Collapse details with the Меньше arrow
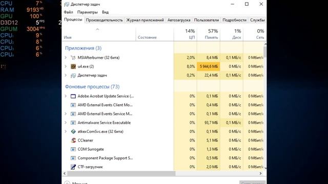The height and width of the screenshot is (184, 328). (67, 183)
